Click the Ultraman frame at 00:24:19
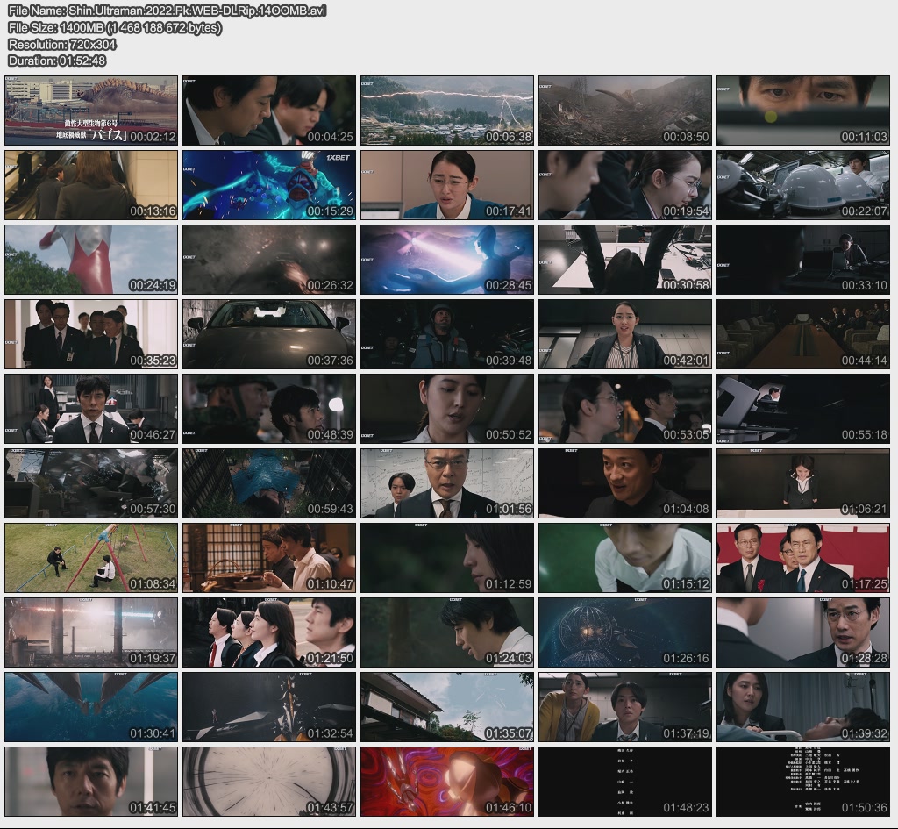This screenshot has height=829, width=898. (91, 260)
